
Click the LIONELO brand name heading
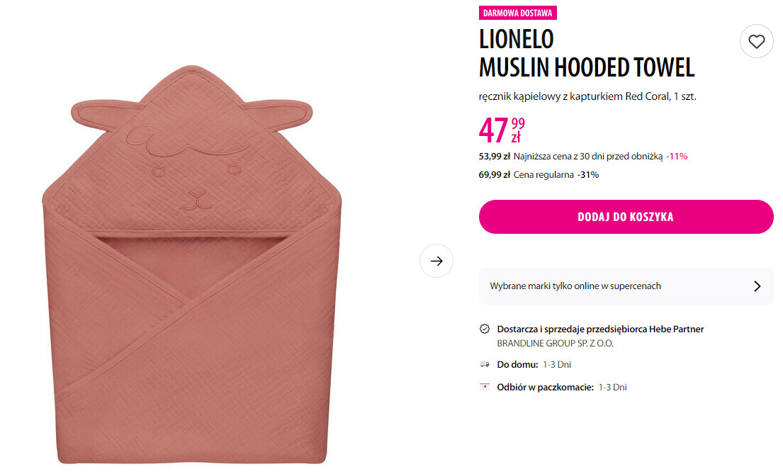[516, 38]
